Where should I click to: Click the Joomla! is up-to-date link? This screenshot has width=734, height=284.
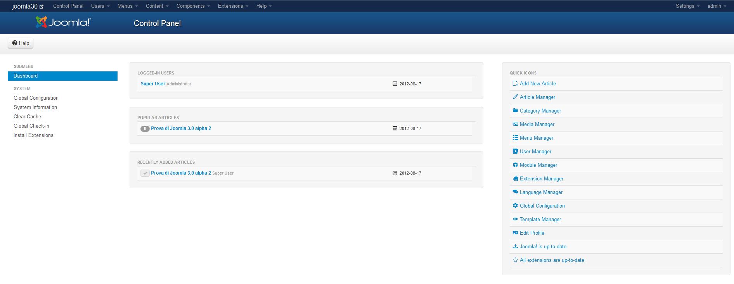(x=543, y=246)
